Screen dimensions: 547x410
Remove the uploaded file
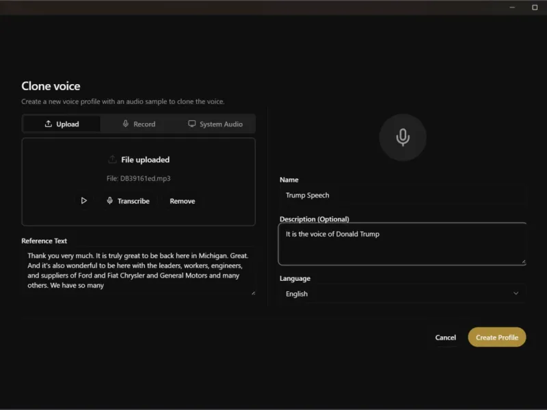pos(182,201)
